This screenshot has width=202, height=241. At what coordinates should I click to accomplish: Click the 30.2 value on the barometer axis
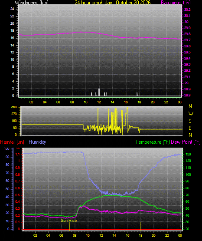[x=187, y=10]
